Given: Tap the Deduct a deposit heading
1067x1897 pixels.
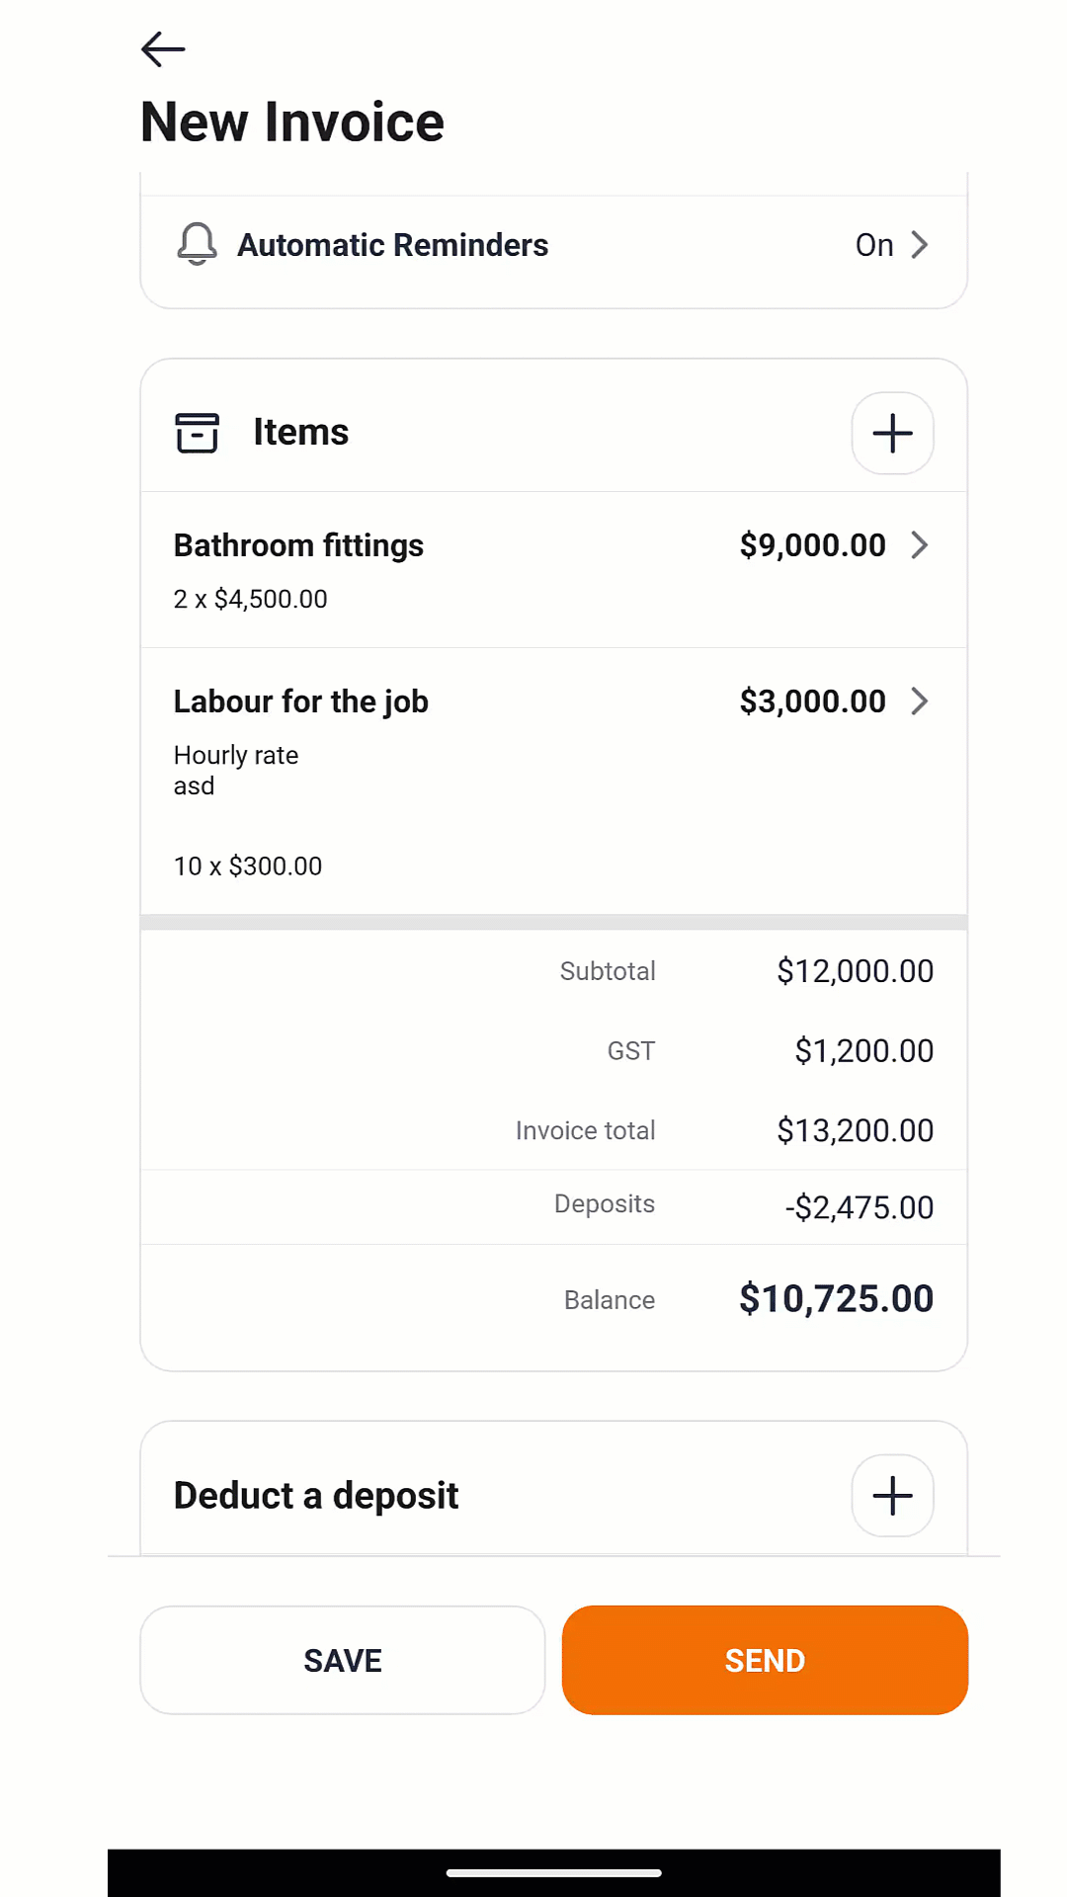Looking at the screenshot, I should (x=316, y=1495).
